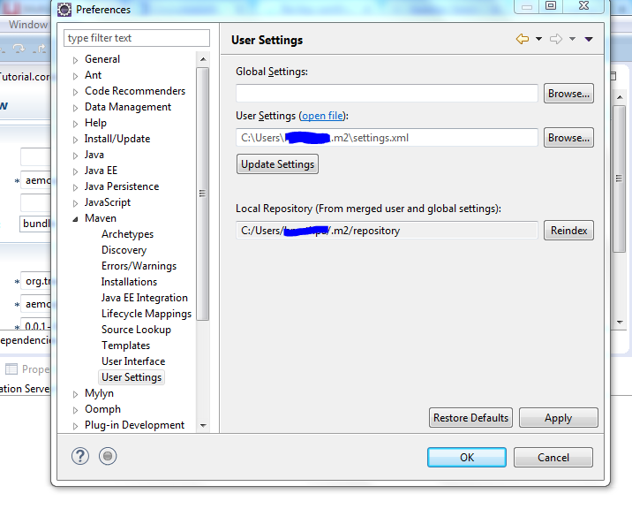This screenshot has width=632, height=509.
Task: Click Restore Defaults button
Action: [470, 418]
